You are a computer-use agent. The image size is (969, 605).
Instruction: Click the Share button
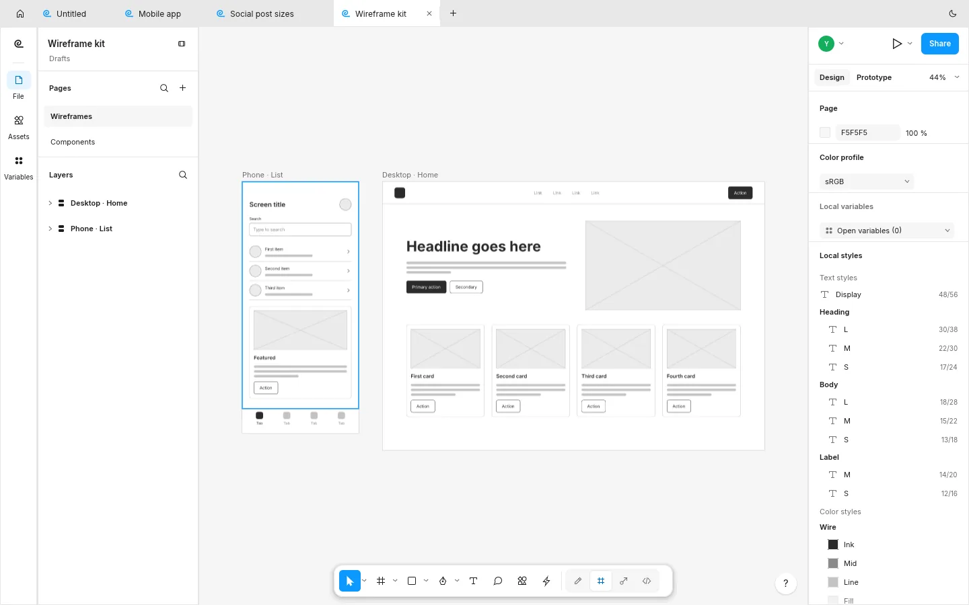(x=940, y=44)
